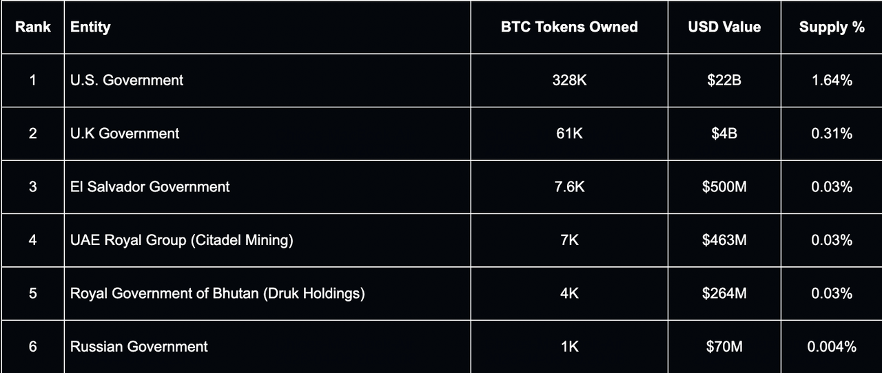Select the $500M USD value cell
The width and height of the screenshot is (882, 373).
click(x=724, y=186)
